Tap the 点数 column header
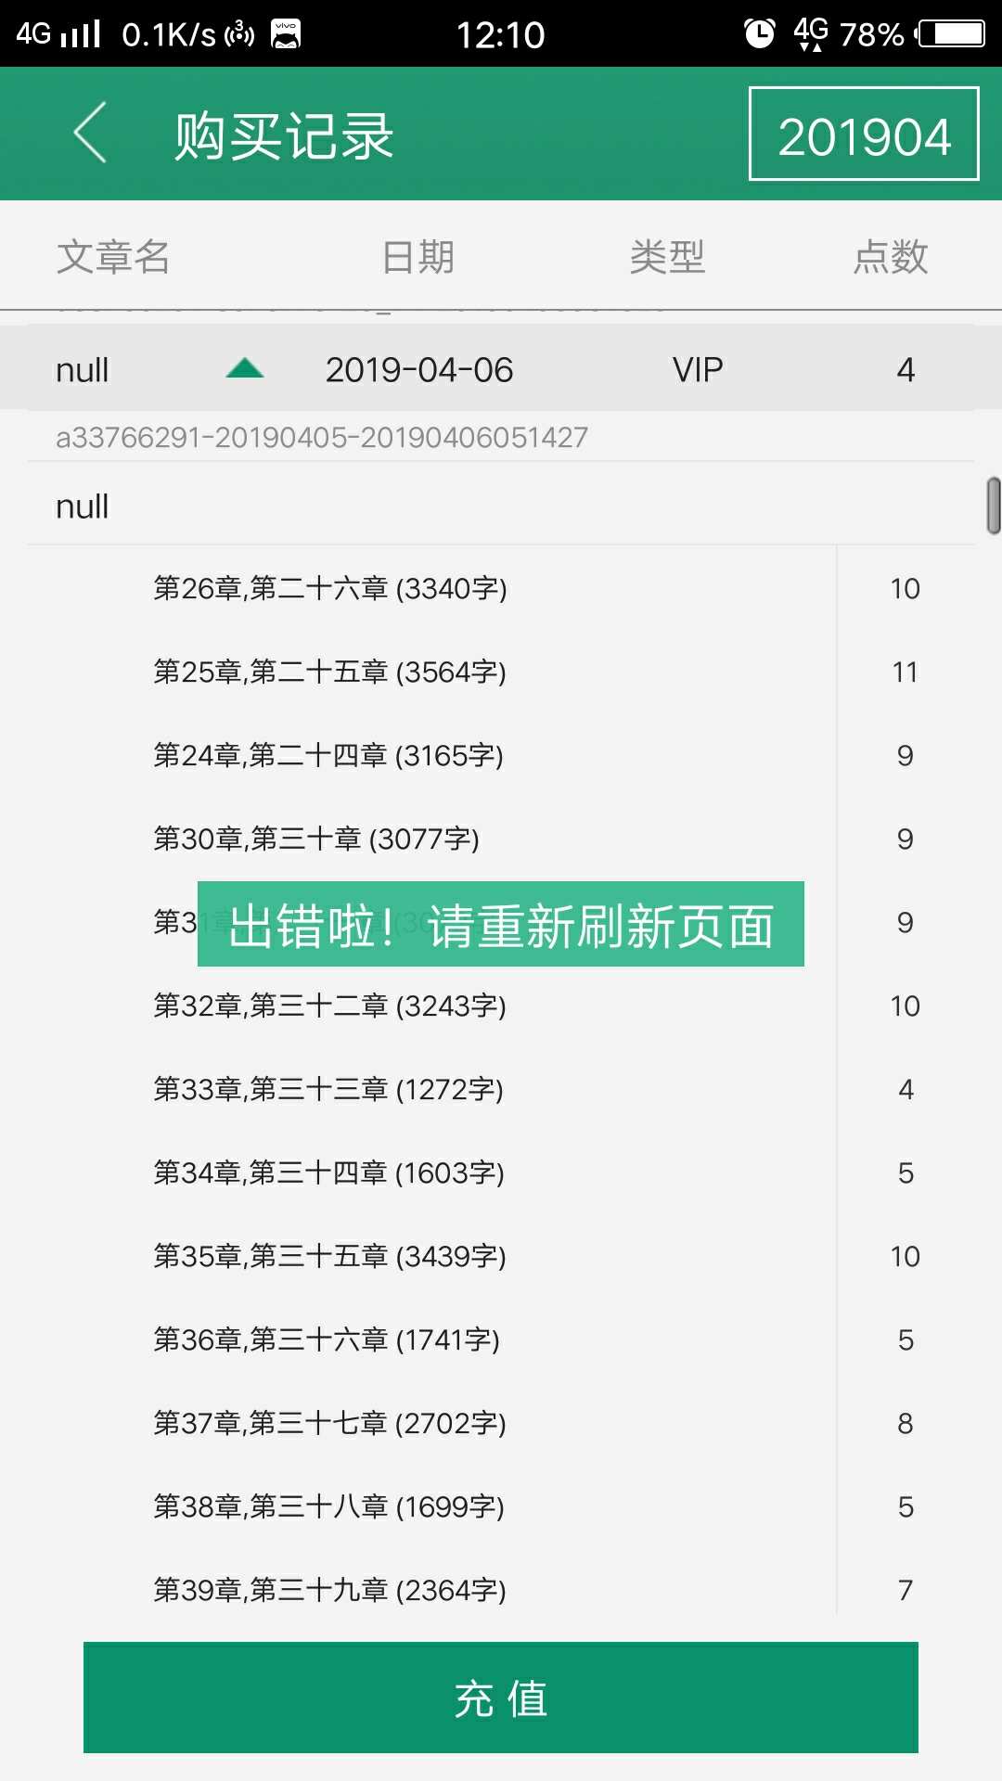The height and width of the screenshot is (1781, 1002). point(891,257)
